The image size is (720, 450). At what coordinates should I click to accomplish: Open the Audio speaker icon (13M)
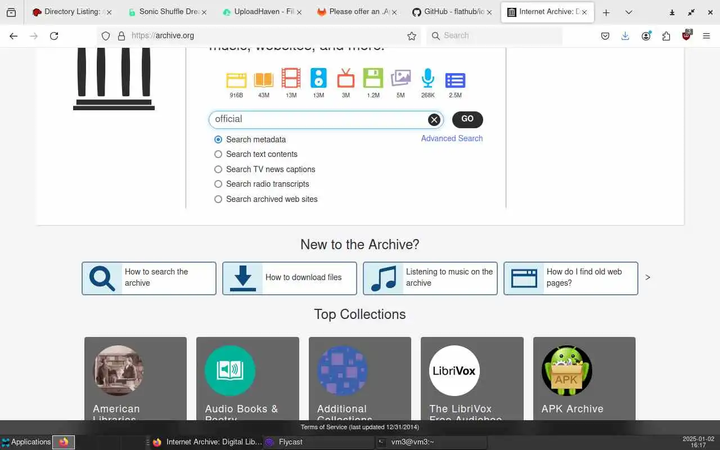(x=318, y=78)
